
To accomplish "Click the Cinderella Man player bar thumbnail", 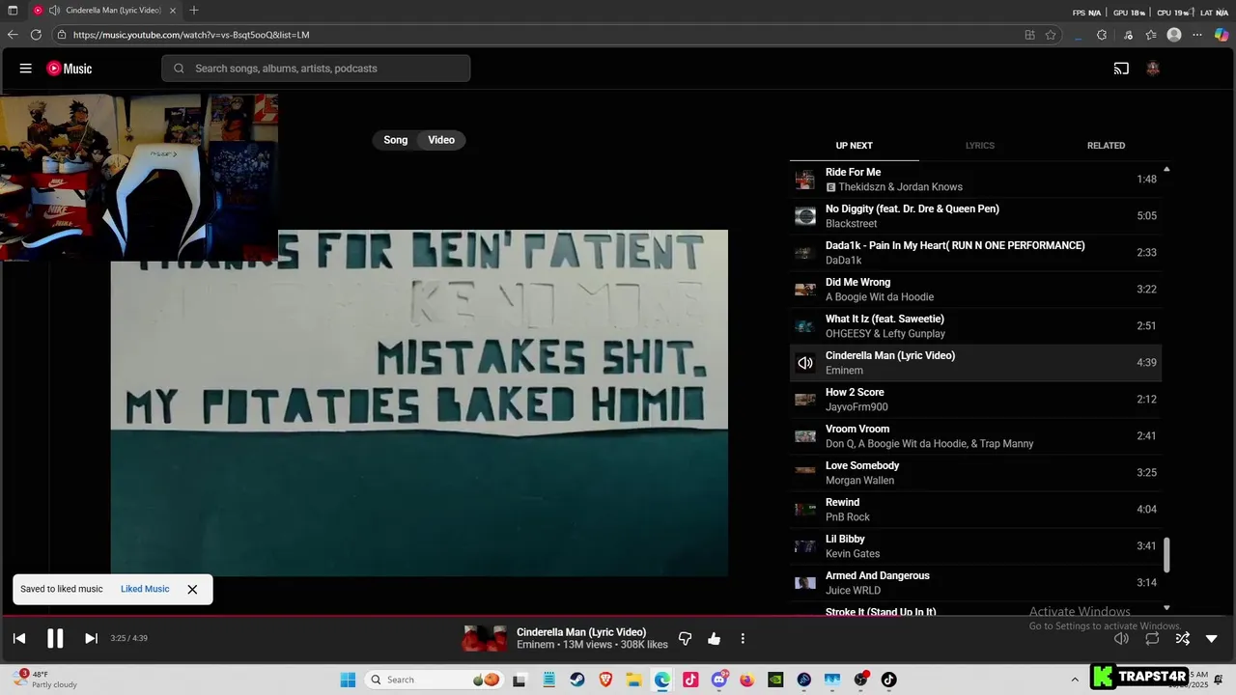I will coord(485,638).
